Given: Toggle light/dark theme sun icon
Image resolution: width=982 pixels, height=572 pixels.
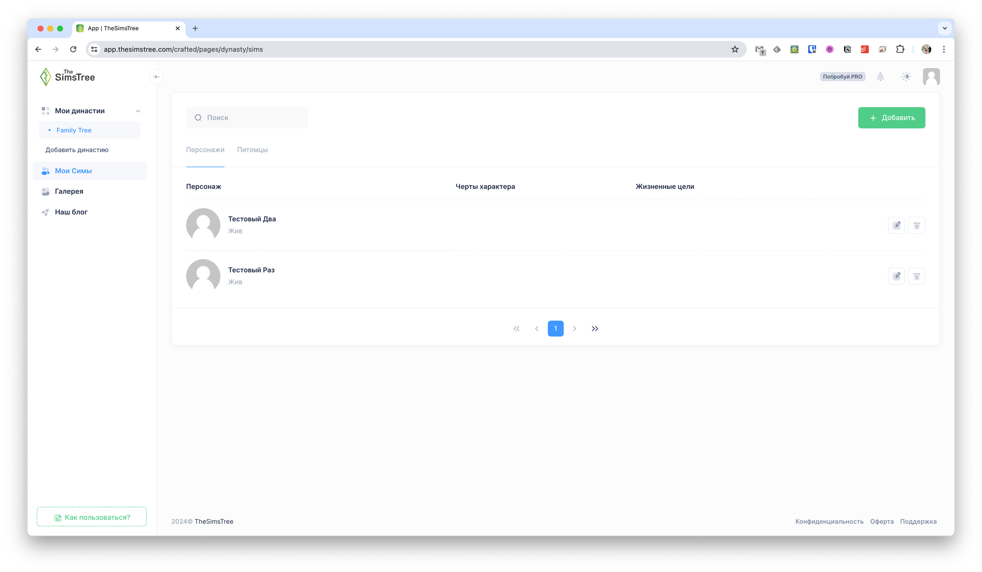Looking at the screenshot, I should (906, 77).
